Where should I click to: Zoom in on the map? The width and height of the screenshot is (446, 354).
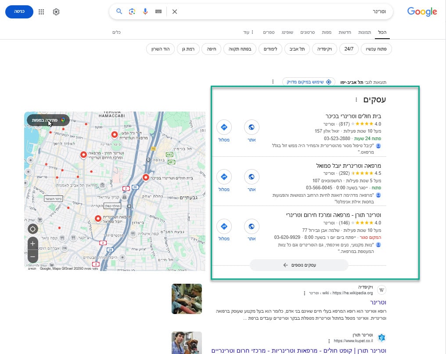[x=33, y=244]
